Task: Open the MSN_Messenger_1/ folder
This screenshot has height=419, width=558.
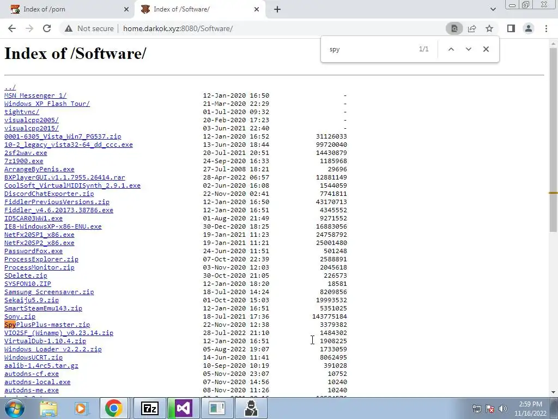Action: (35, 95)
